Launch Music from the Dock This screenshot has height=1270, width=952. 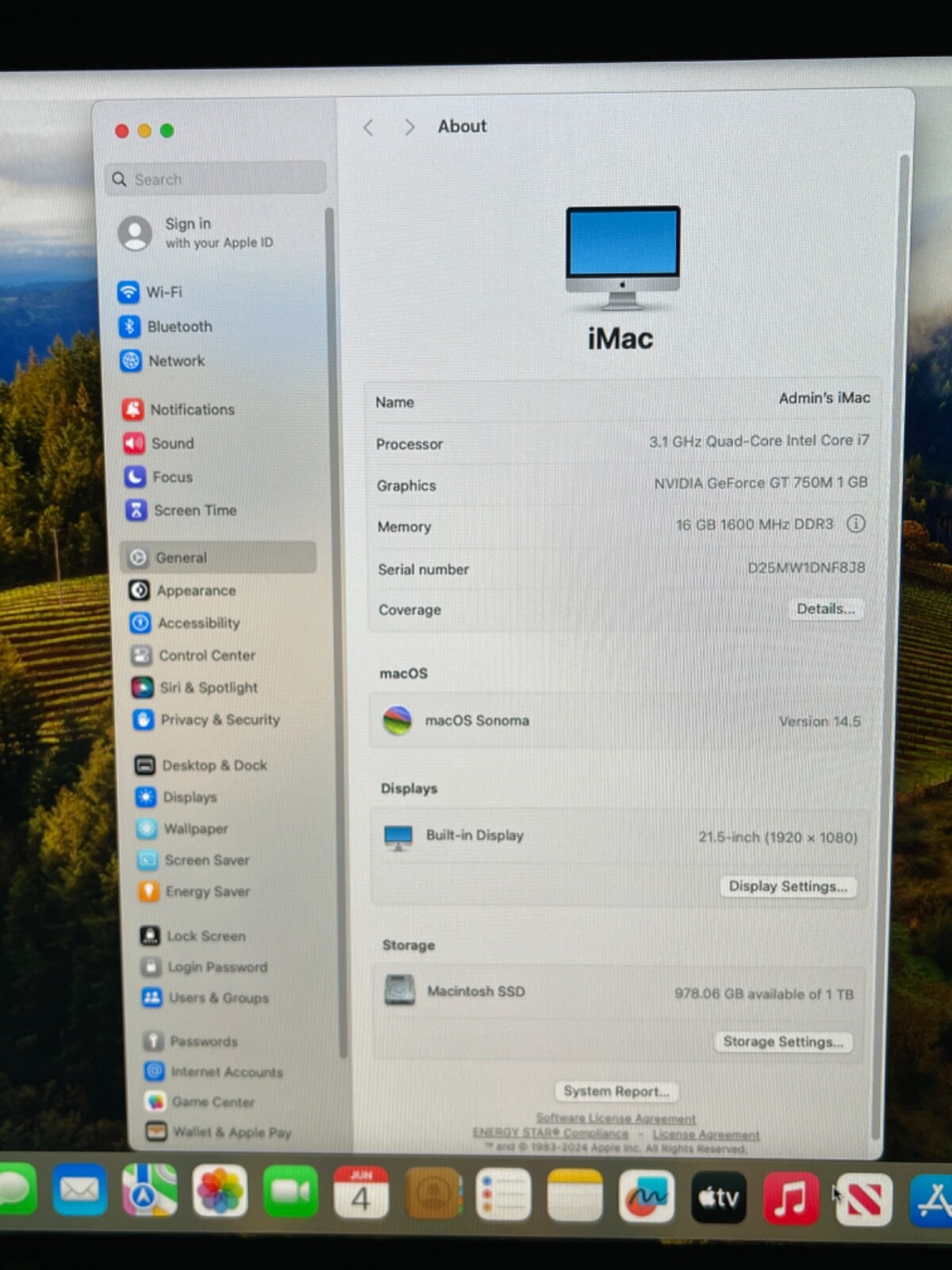791,1199
